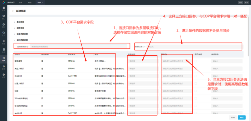Click the 请输入 field in the Web端详情地址 row
Image resolution: width=251 pixels, height=121 pixels.
pos(227,98)
